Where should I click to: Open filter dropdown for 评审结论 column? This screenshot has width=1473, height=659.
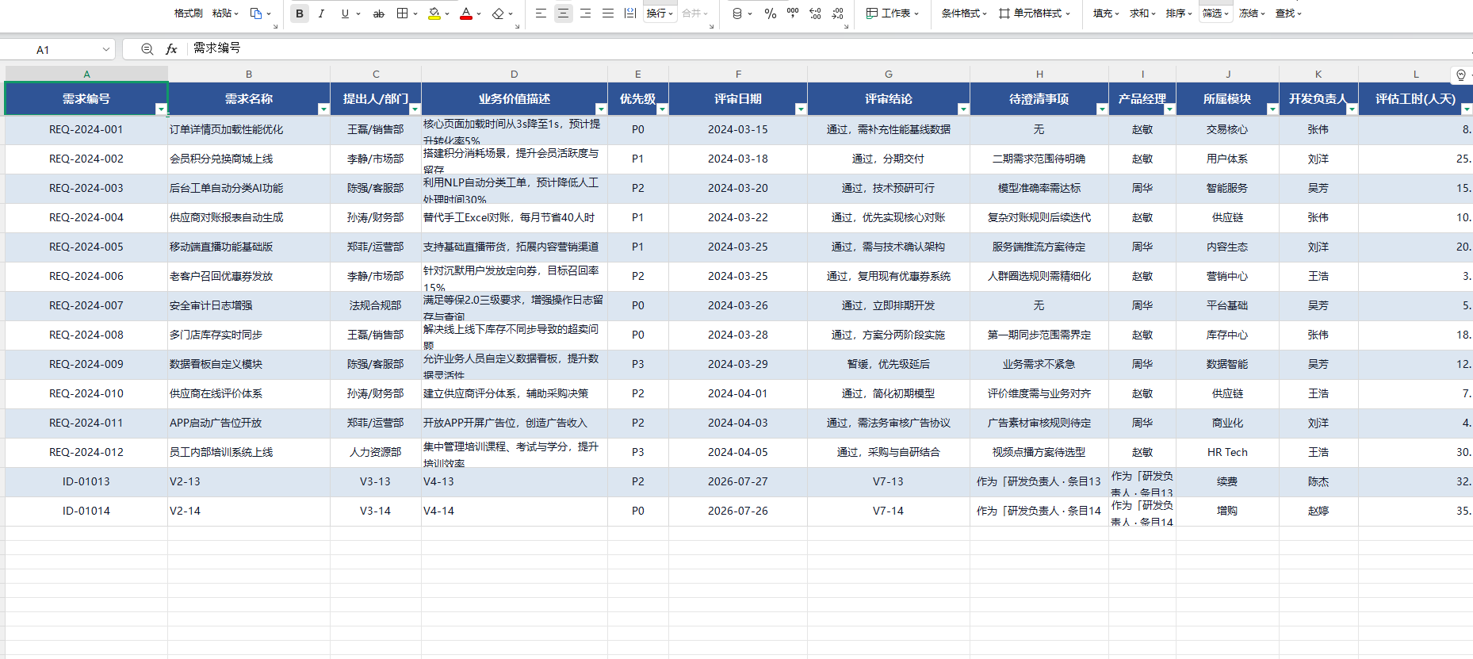click(963, 109)
